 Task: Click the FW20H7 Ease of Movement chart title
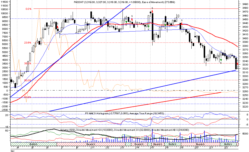pyautogui.click(x=124, y=2)
